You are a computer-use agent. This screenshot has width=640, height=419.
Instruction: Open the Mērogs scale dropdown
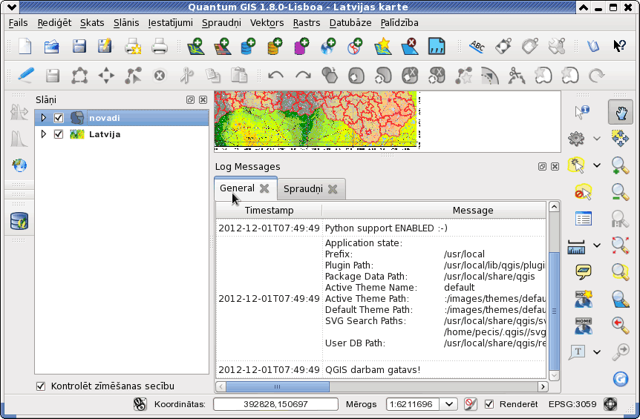point(449,404)
